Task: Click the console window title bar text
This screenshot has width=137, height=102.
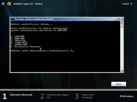Action: pos(34,19)
